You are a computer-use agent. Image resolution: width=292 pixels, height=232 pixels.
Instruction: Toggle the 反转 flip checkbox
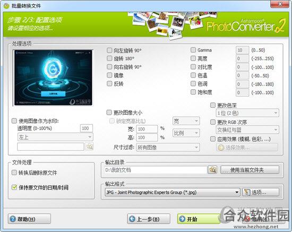coord(109,83)
